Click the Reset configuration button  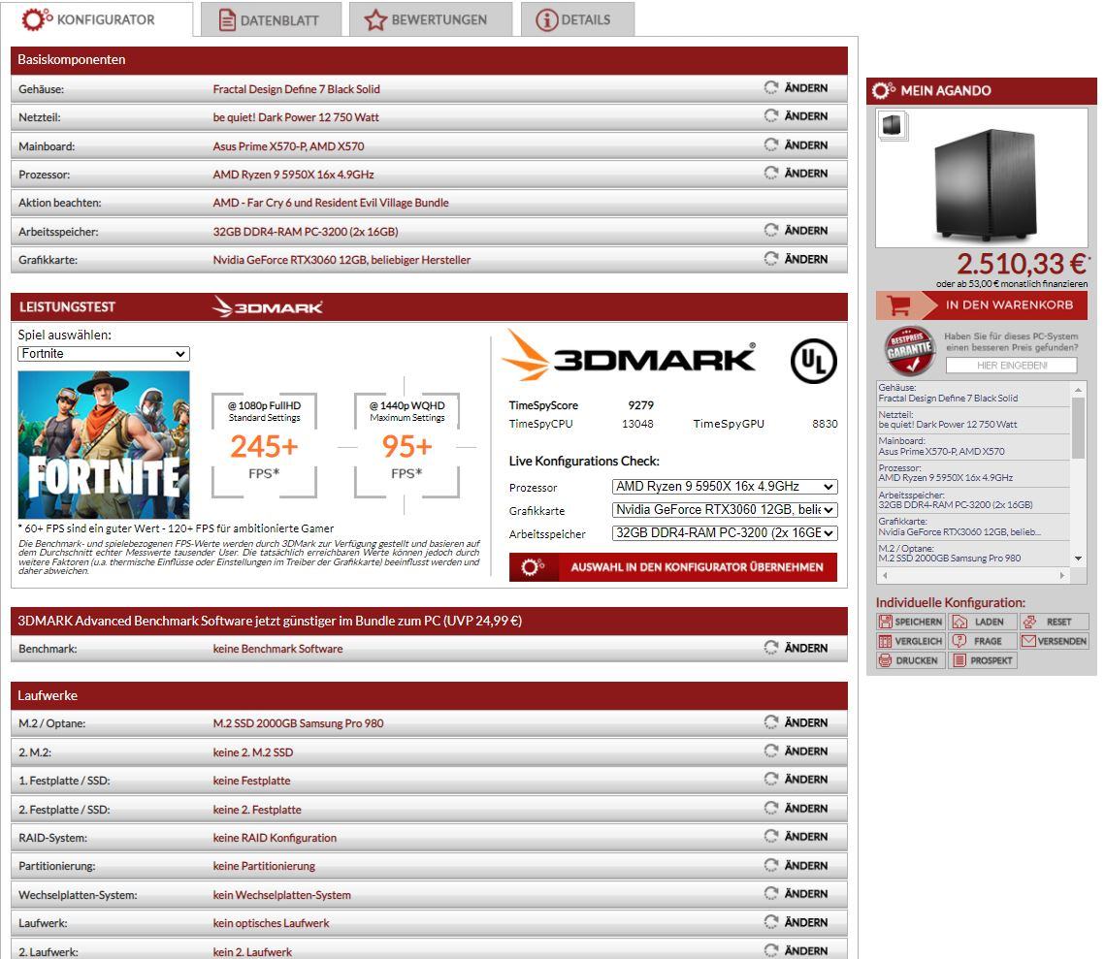1055,622
